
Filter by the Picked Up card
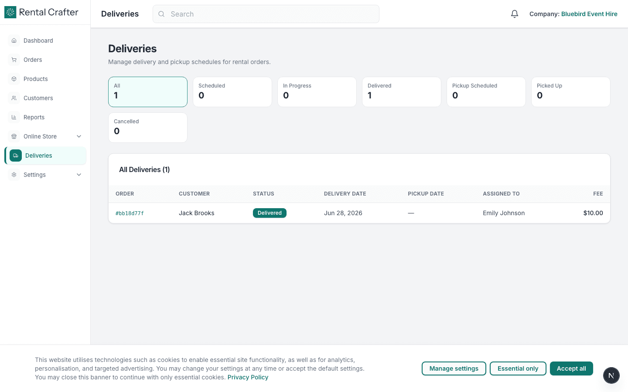[x=571, y=92]
